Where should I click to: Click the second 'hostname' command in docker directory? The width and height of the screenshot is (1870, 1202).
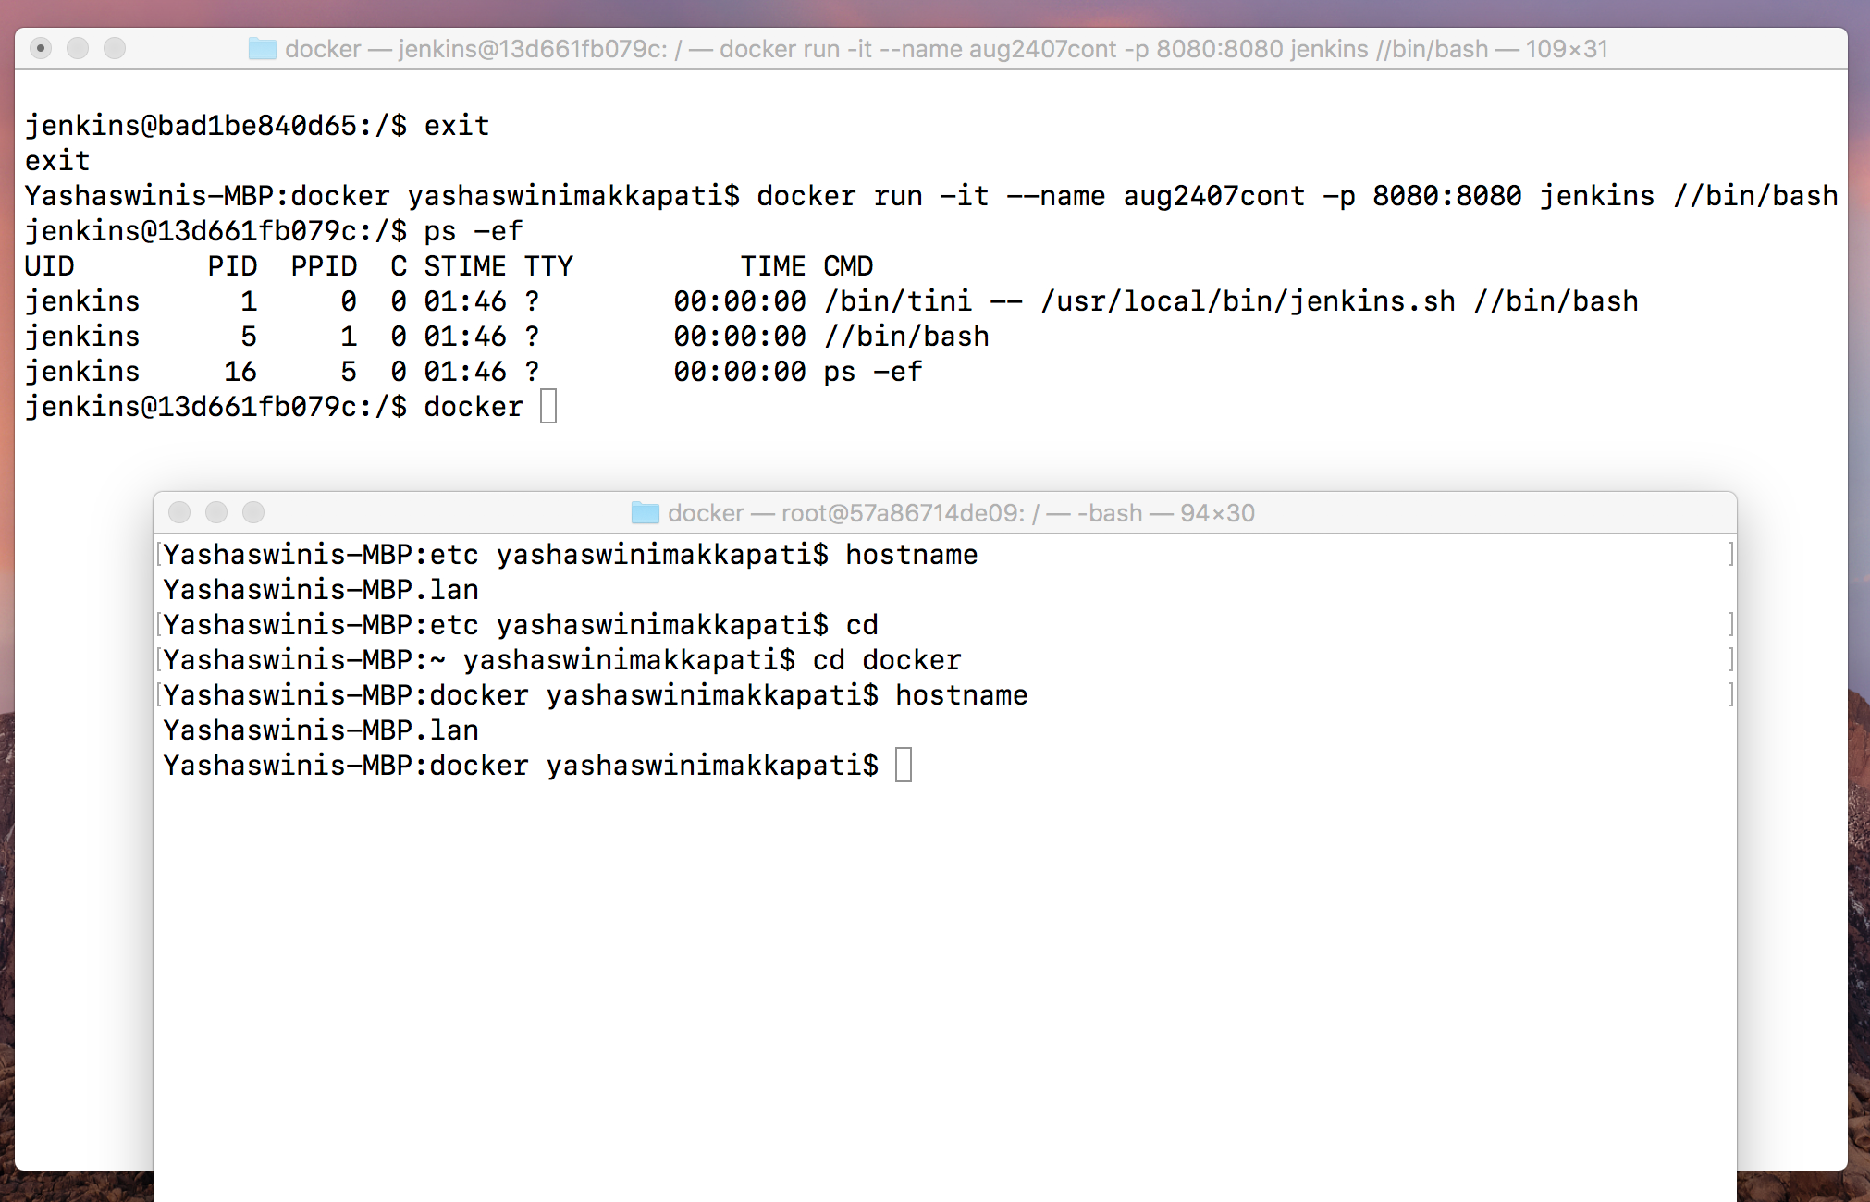(x=962, y=695)
